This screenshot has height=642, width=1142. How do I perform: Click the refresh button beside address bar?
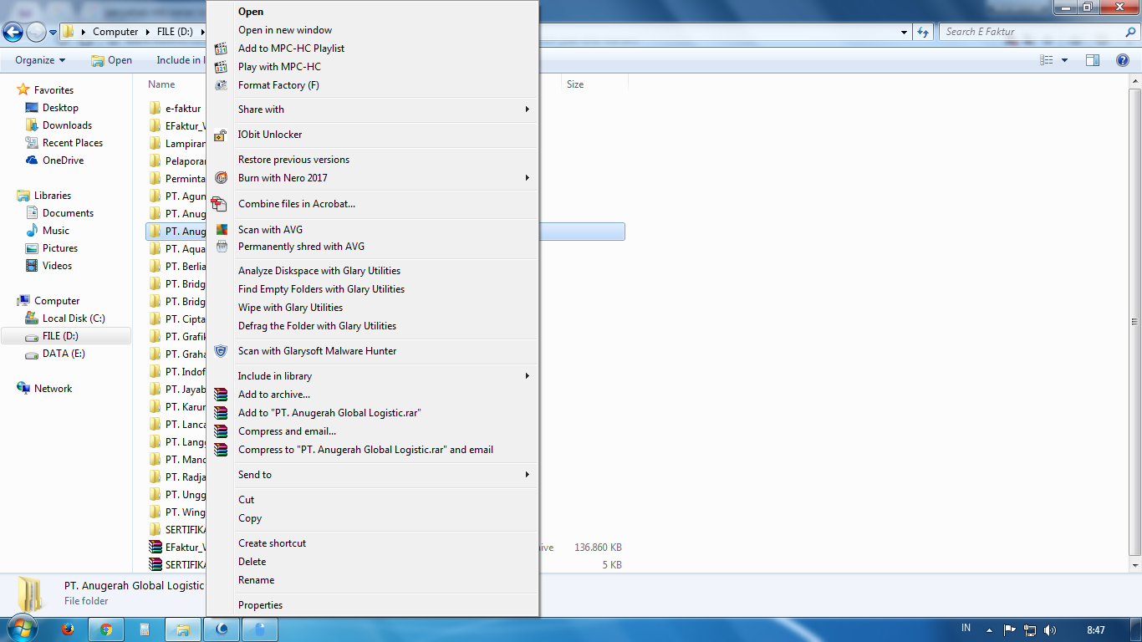[923, 32]
